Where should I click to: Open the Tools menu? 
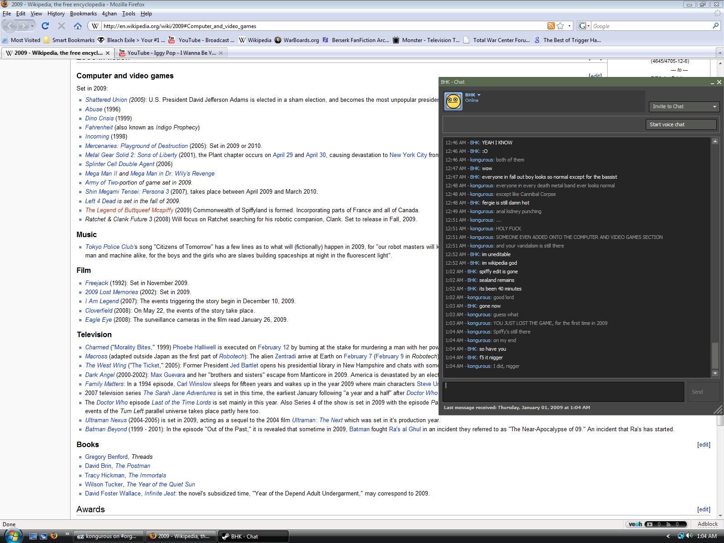click(129, 14)
